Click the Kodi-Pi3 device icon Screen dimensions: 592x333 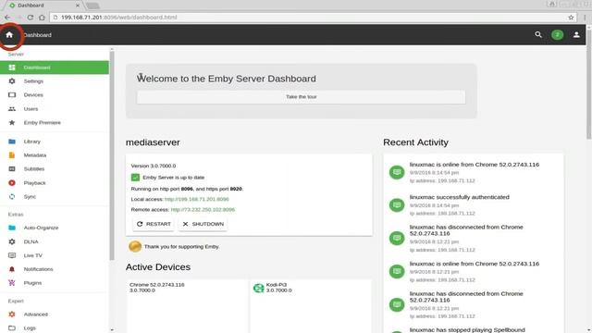[x=259, y=288]
